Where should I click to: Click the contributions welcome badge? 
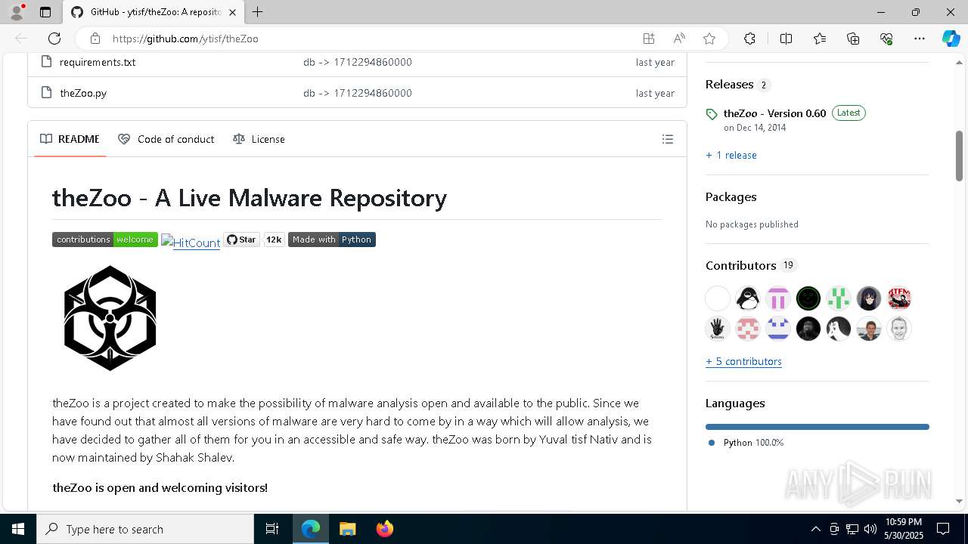click(x=105, y=240)
